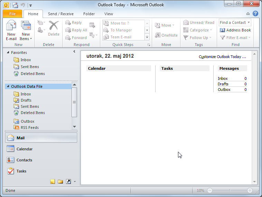Click Customize Outlook Today link

(x=222, y=57)
